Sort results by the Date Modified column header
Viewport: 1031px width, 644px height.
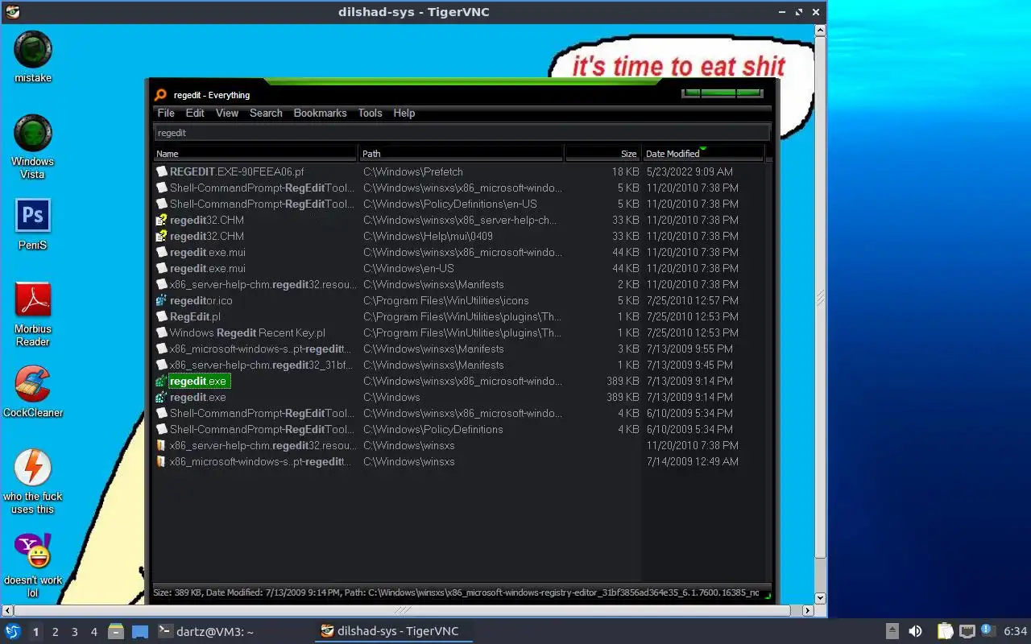pos(702,153)
